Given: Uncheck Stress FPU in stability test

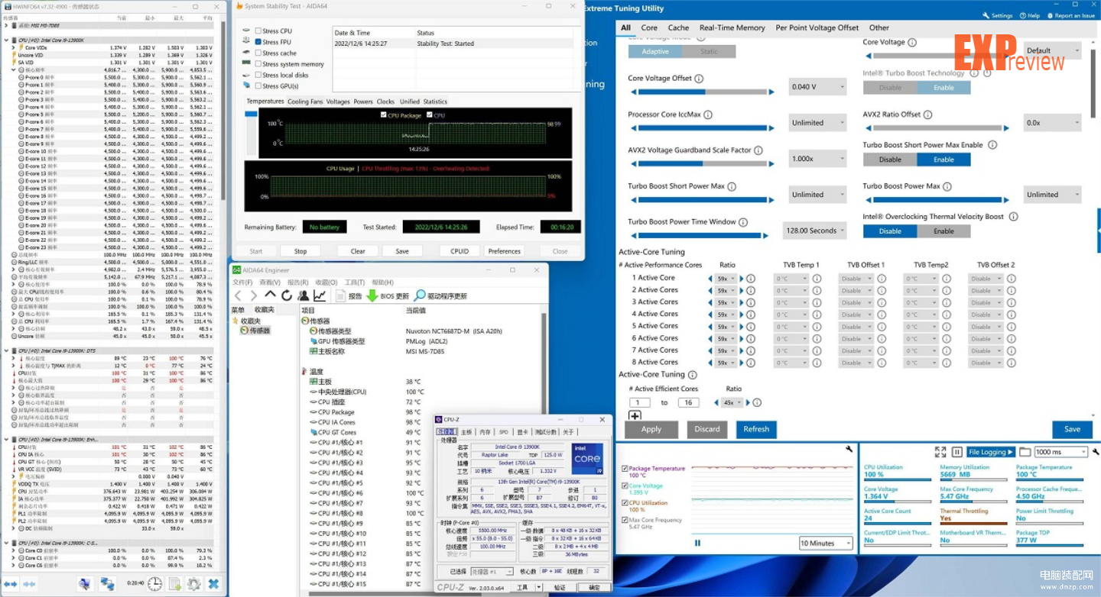Looking at the screenshot, I should 258,42.
